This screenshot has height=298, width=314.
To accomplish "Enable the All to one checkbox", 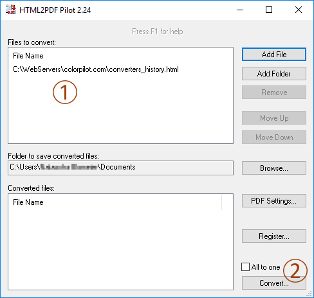I will (x=245, y=267).
